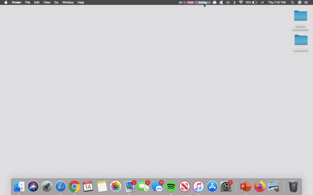Open Google Chrome in the Dock
The image size is (313, 195).
(74, 186)
